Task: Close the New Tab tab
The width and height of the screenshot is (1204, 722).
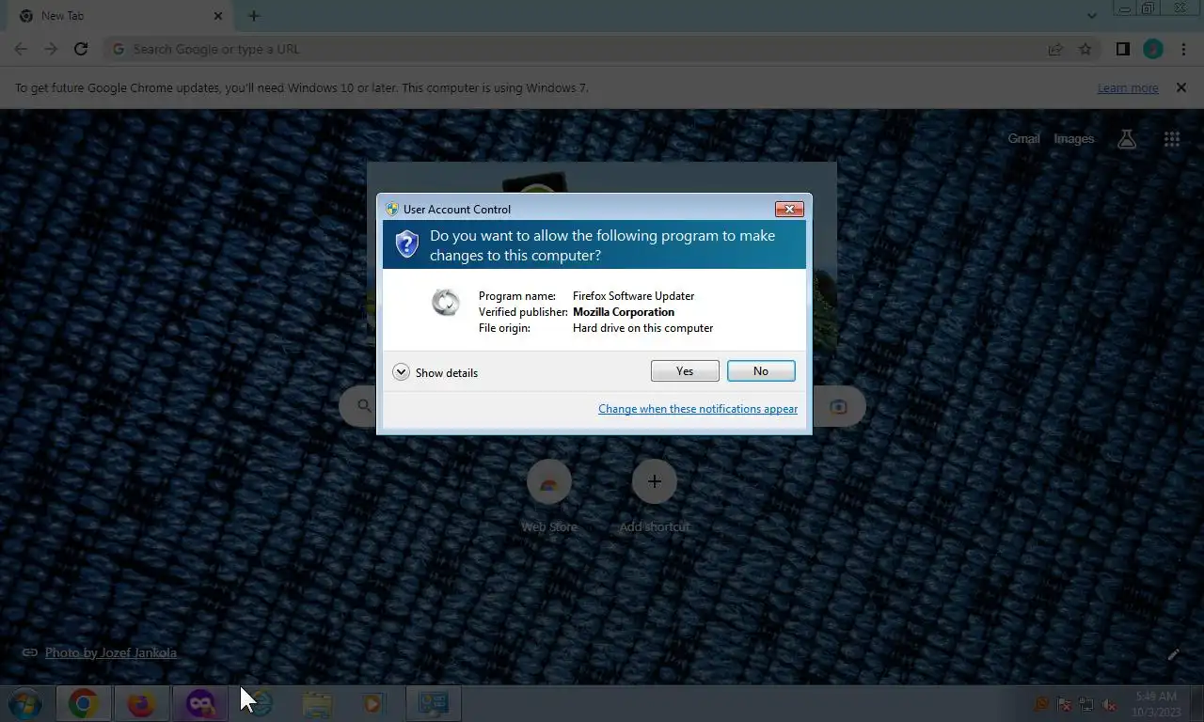Action: (x=218, y=16)
